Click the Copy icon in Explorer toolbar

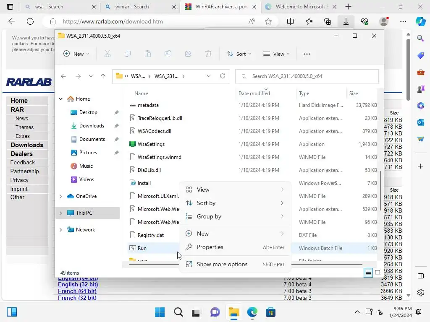128,54
